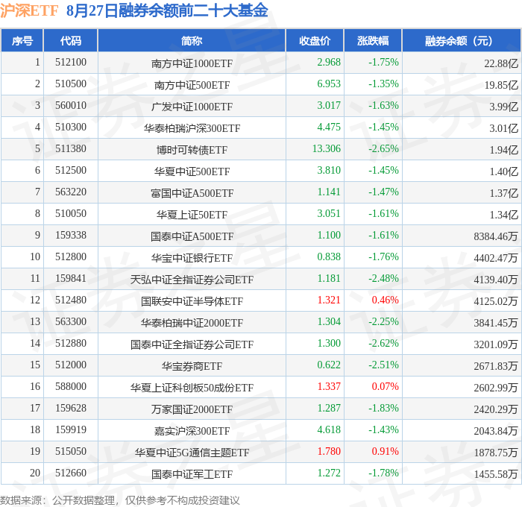Viewport: 522px width, 507px height.
Task: Click 华夏上证50ETF fund name
Action: tap(192, 215)
